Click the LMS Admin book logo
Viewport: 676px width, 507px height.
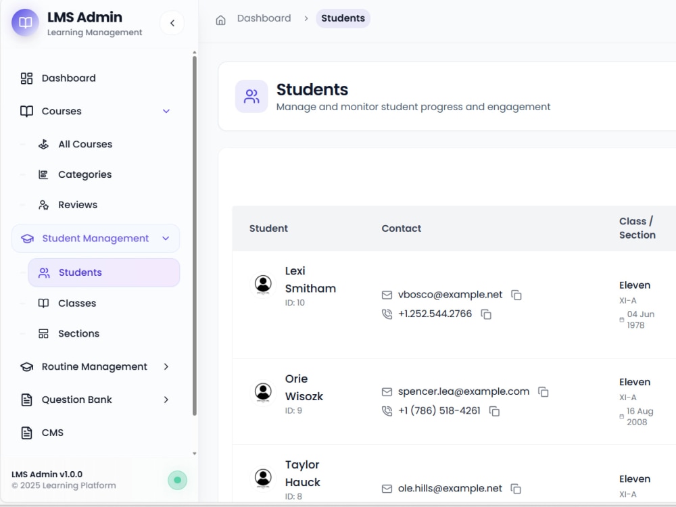click(x=25, y=22)
